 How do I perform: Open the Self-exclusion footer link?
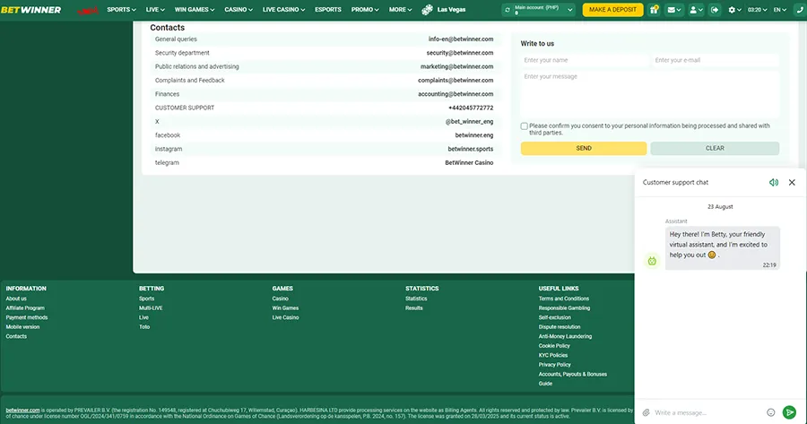(555, 317)
